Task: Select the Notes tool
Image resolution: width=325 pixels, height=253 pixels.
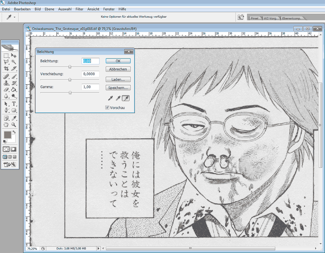Action: click(6, 118)
